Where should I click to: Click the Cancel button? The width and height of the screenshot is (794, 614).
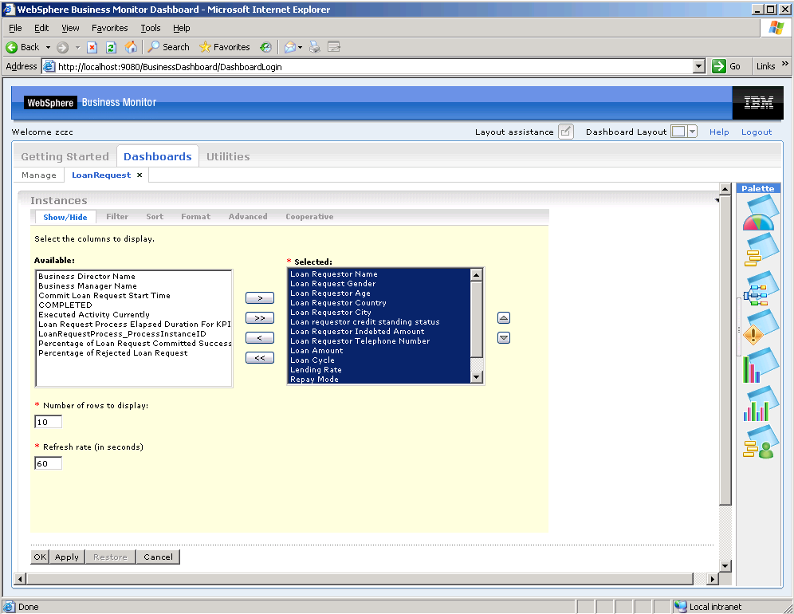pyautogui.click(x=158, y=557)
